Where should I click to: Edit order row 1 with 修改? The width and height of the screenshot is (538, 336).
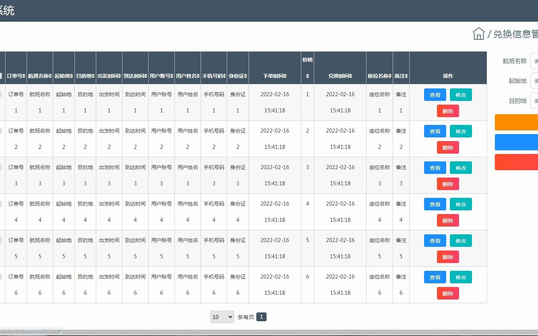click(461, 95)
